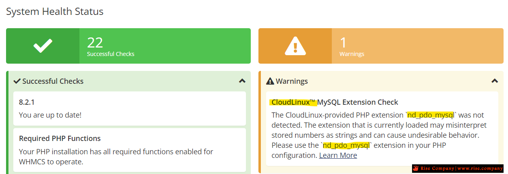The image size is (508, 174).
Task: Click the small warning triangle beside Warnings heading
Action: click(270, 81)
